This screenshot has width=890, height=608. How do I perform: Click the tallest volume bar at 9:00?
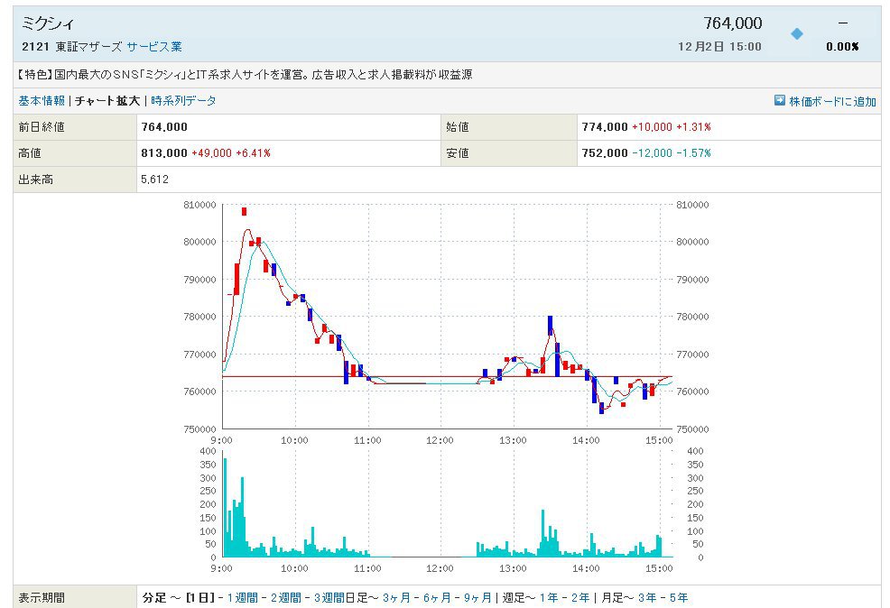tap(225, 507)
